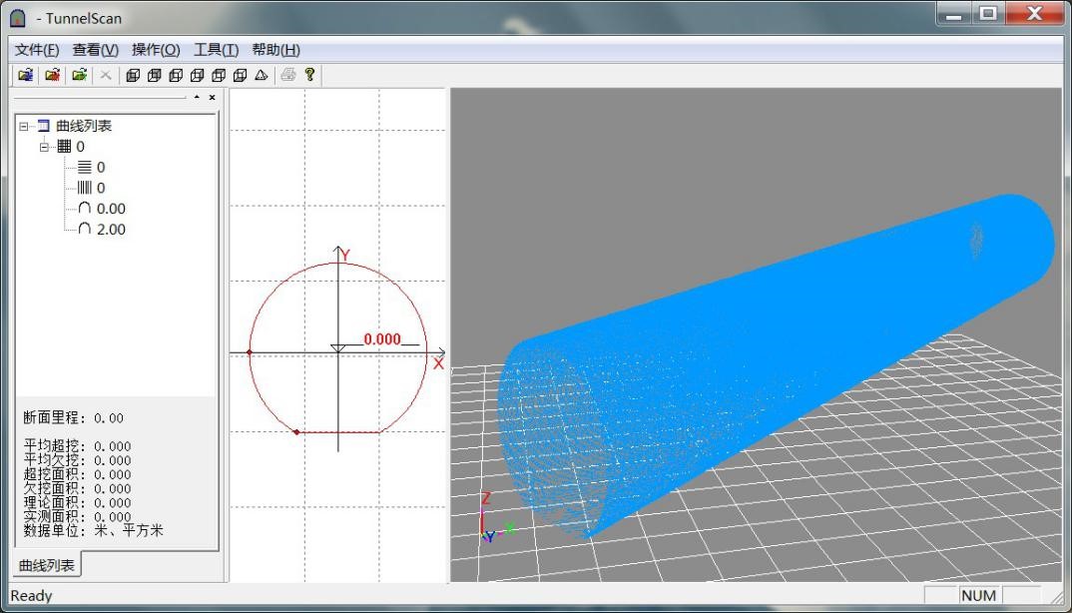Select the third cube view icon in toolbar
Image resolution: width=1072 pixels, height=613 pixels.
pyautogui.click(x=176, y=75)
